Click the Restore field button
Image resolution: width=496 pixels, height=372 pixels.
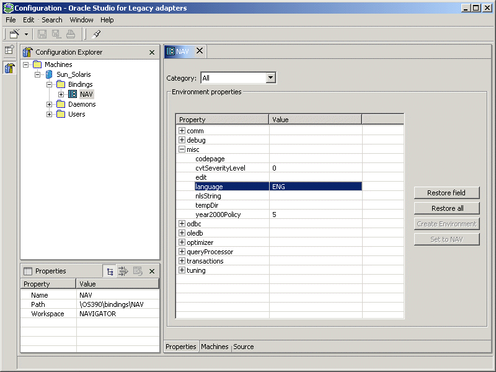446,193
